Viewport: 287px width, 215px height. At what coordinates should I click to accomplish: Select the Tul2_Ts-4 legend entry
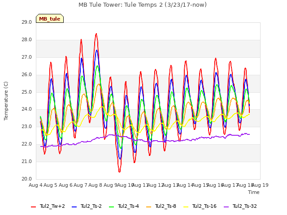124,206
